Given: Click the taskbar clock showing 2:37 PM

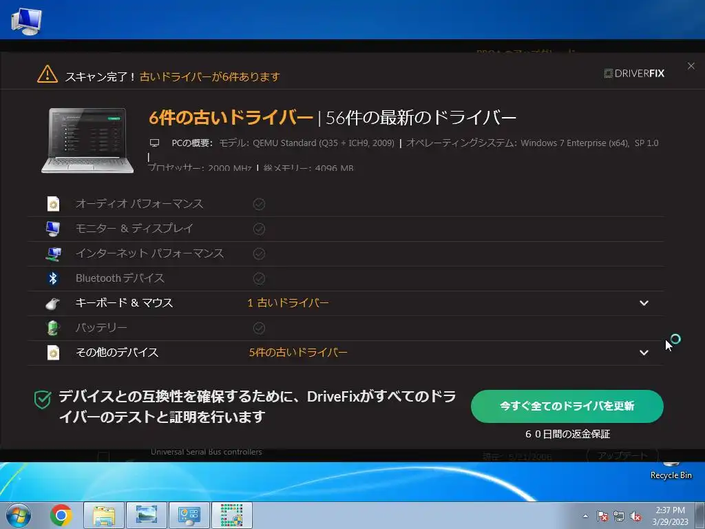Looking at the screenshot, I should click(670, 516).
